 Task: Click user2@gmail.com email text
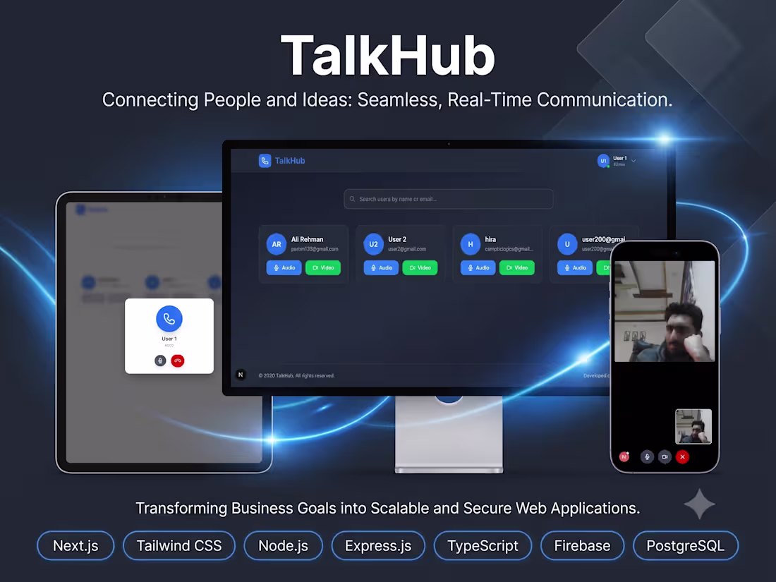coord(407,249)
